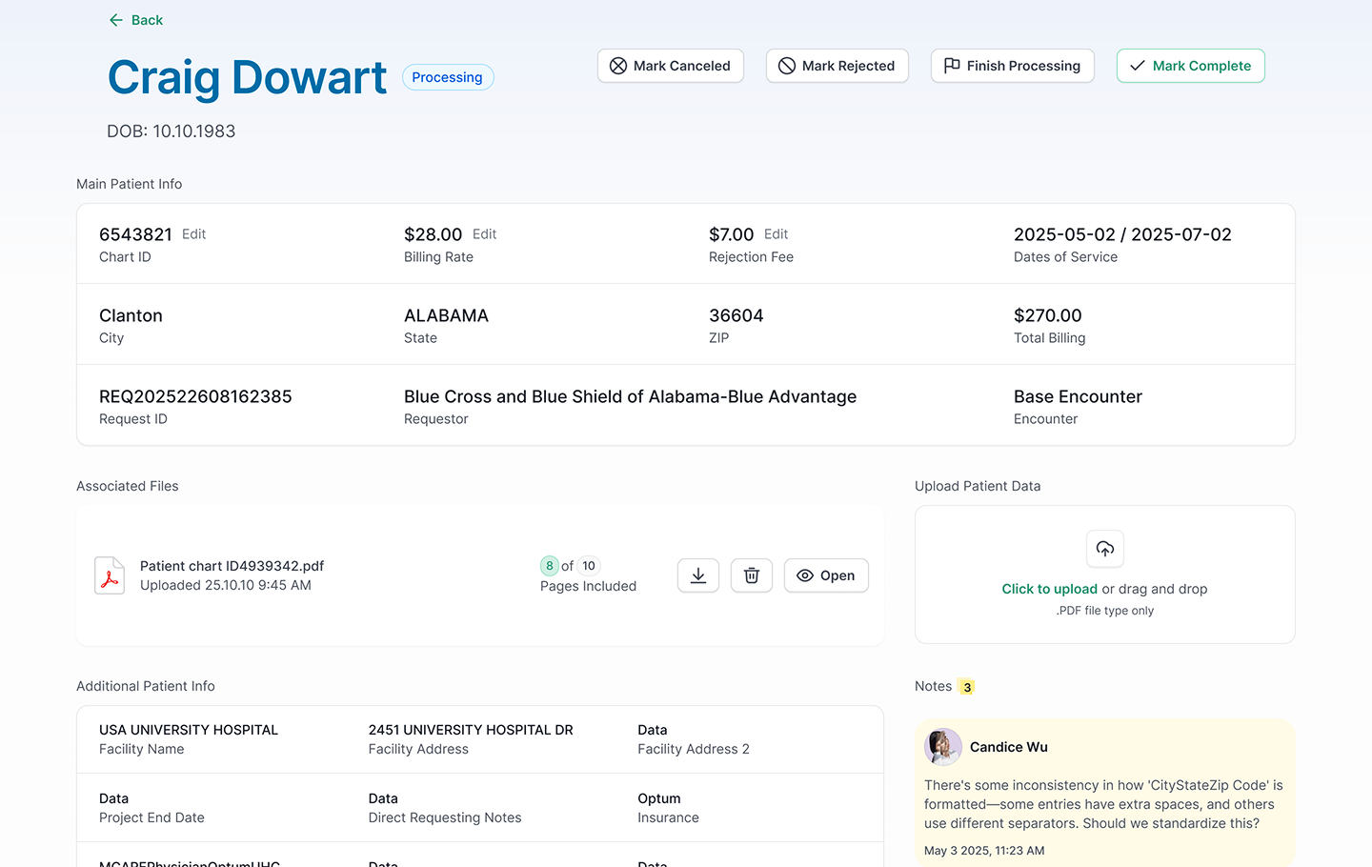Click the Candice Wu name in note

click(1009, 747)
